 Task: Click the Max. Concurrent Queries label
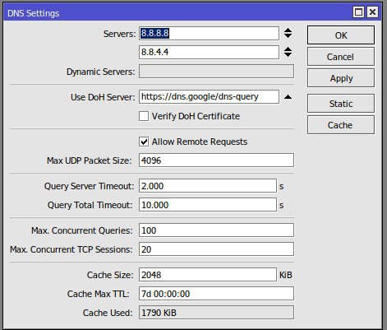(82, 230)
